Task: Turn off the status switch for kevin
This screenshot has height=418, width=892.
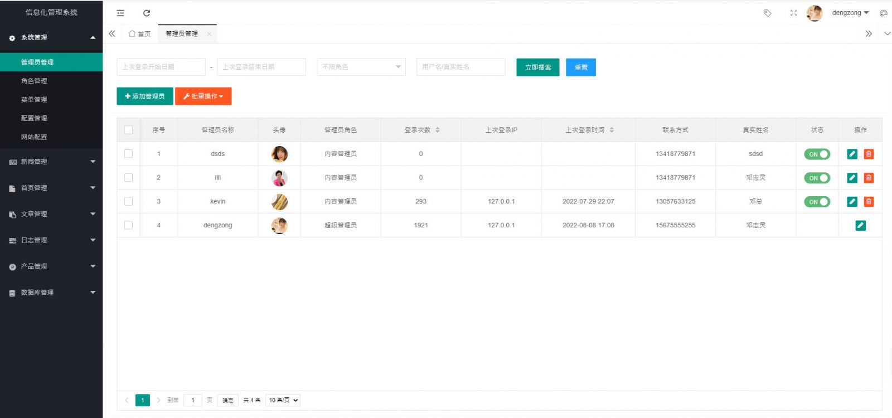Action: click(817, 202)
